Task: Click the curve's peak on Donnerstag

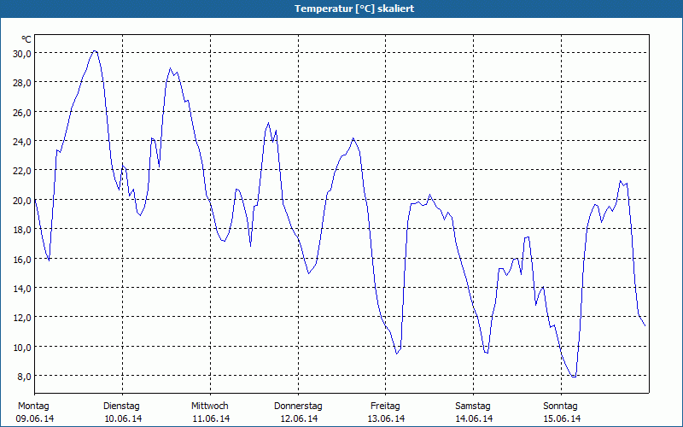Action: pyautogui.click(x=353, y=138)
